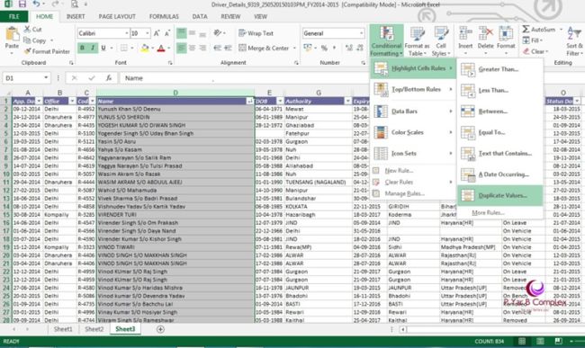This screenshot has height=348, width=585.
Task: Click Page Layout view icon in status bar
Action: (540, 341)
